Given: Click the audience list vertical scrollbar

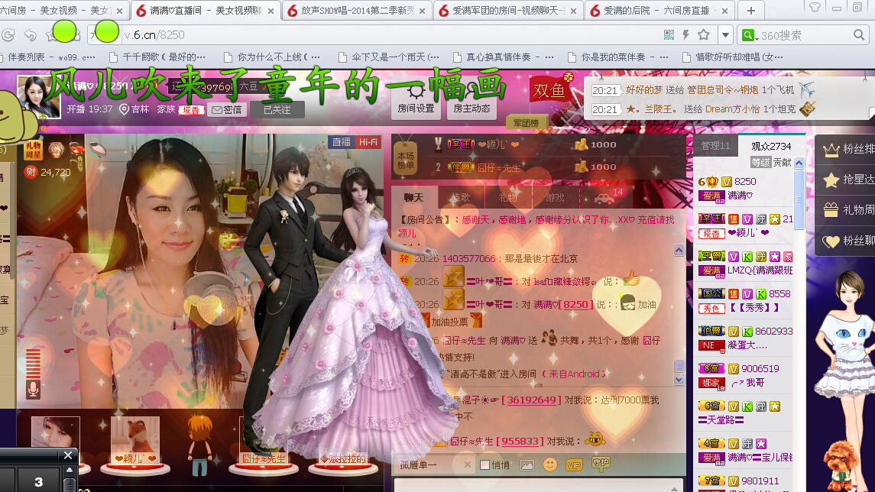Looking at the screenshot, I should click(x=799, y=199).
